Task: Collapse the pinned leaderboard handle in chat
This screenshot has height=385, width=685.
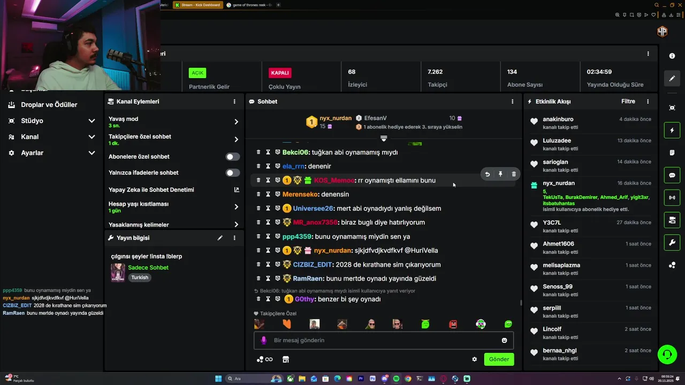Action: pos(384,138)
